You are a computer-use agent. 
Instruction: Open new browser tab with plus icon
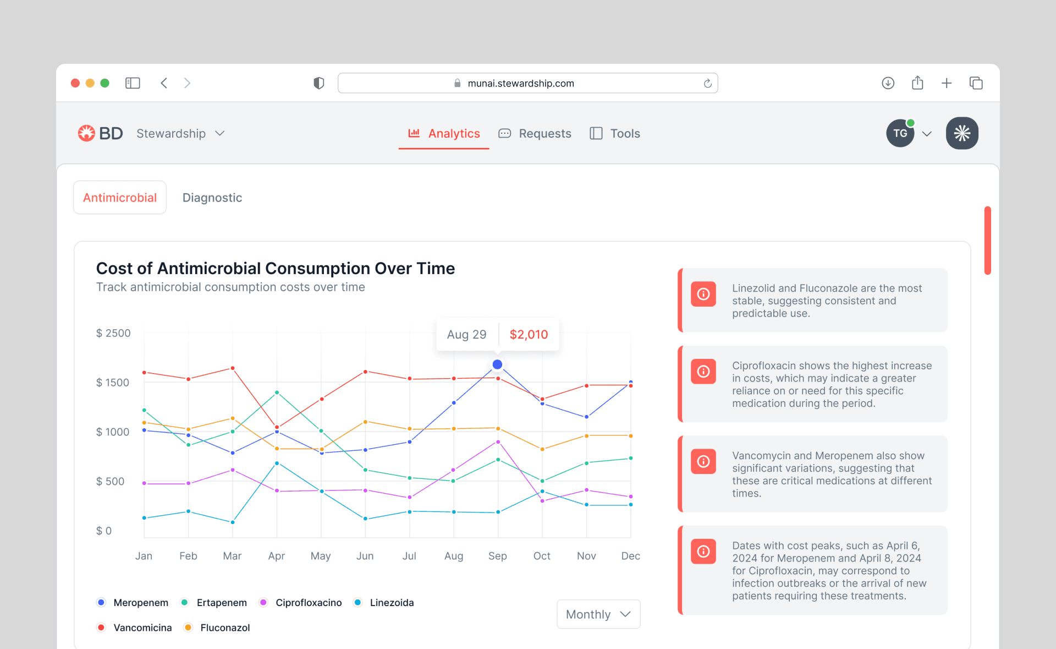point(946,83)
